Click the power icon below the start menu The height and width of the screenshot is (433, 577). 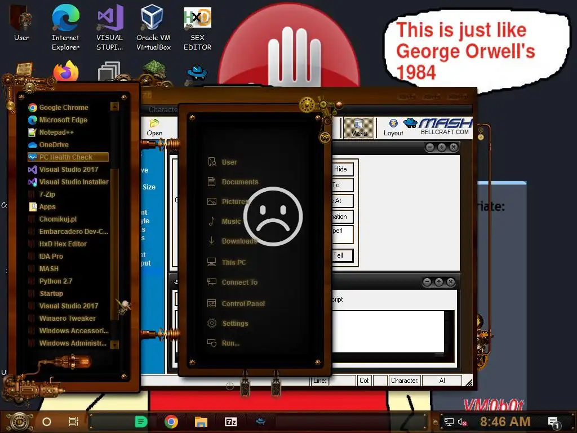point(230,386)
